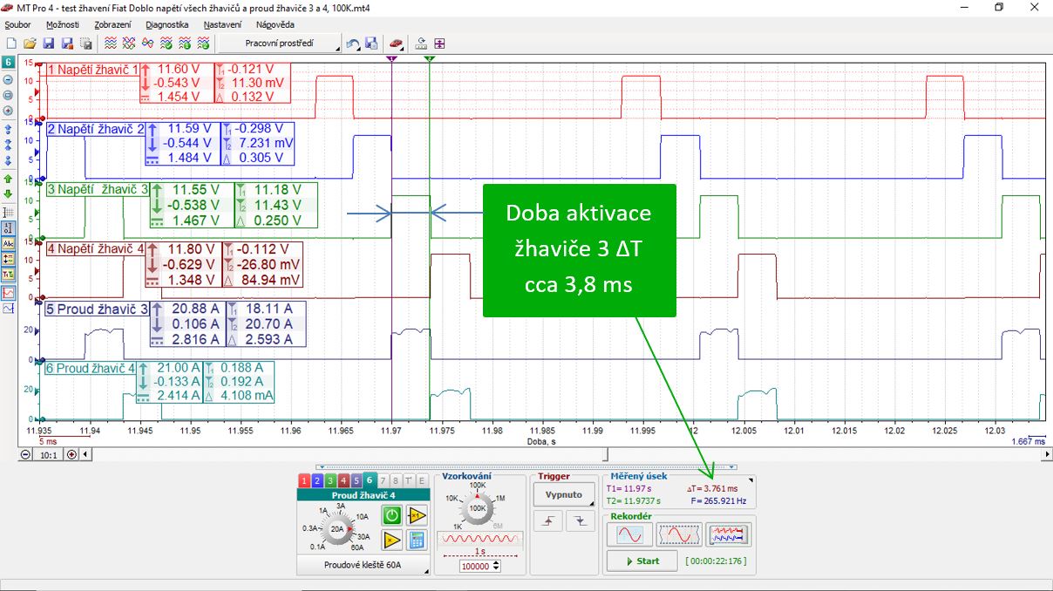Click the left scroll arrow of timeline scrollbar
Screen dimensions: 1053x591
pos(86,454)
